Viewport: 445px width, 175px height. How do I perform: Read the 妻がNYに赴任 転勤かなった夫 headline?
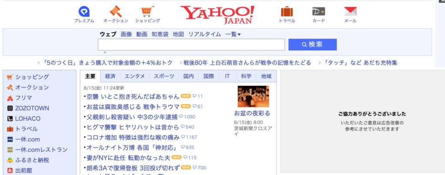pos(128,158)
